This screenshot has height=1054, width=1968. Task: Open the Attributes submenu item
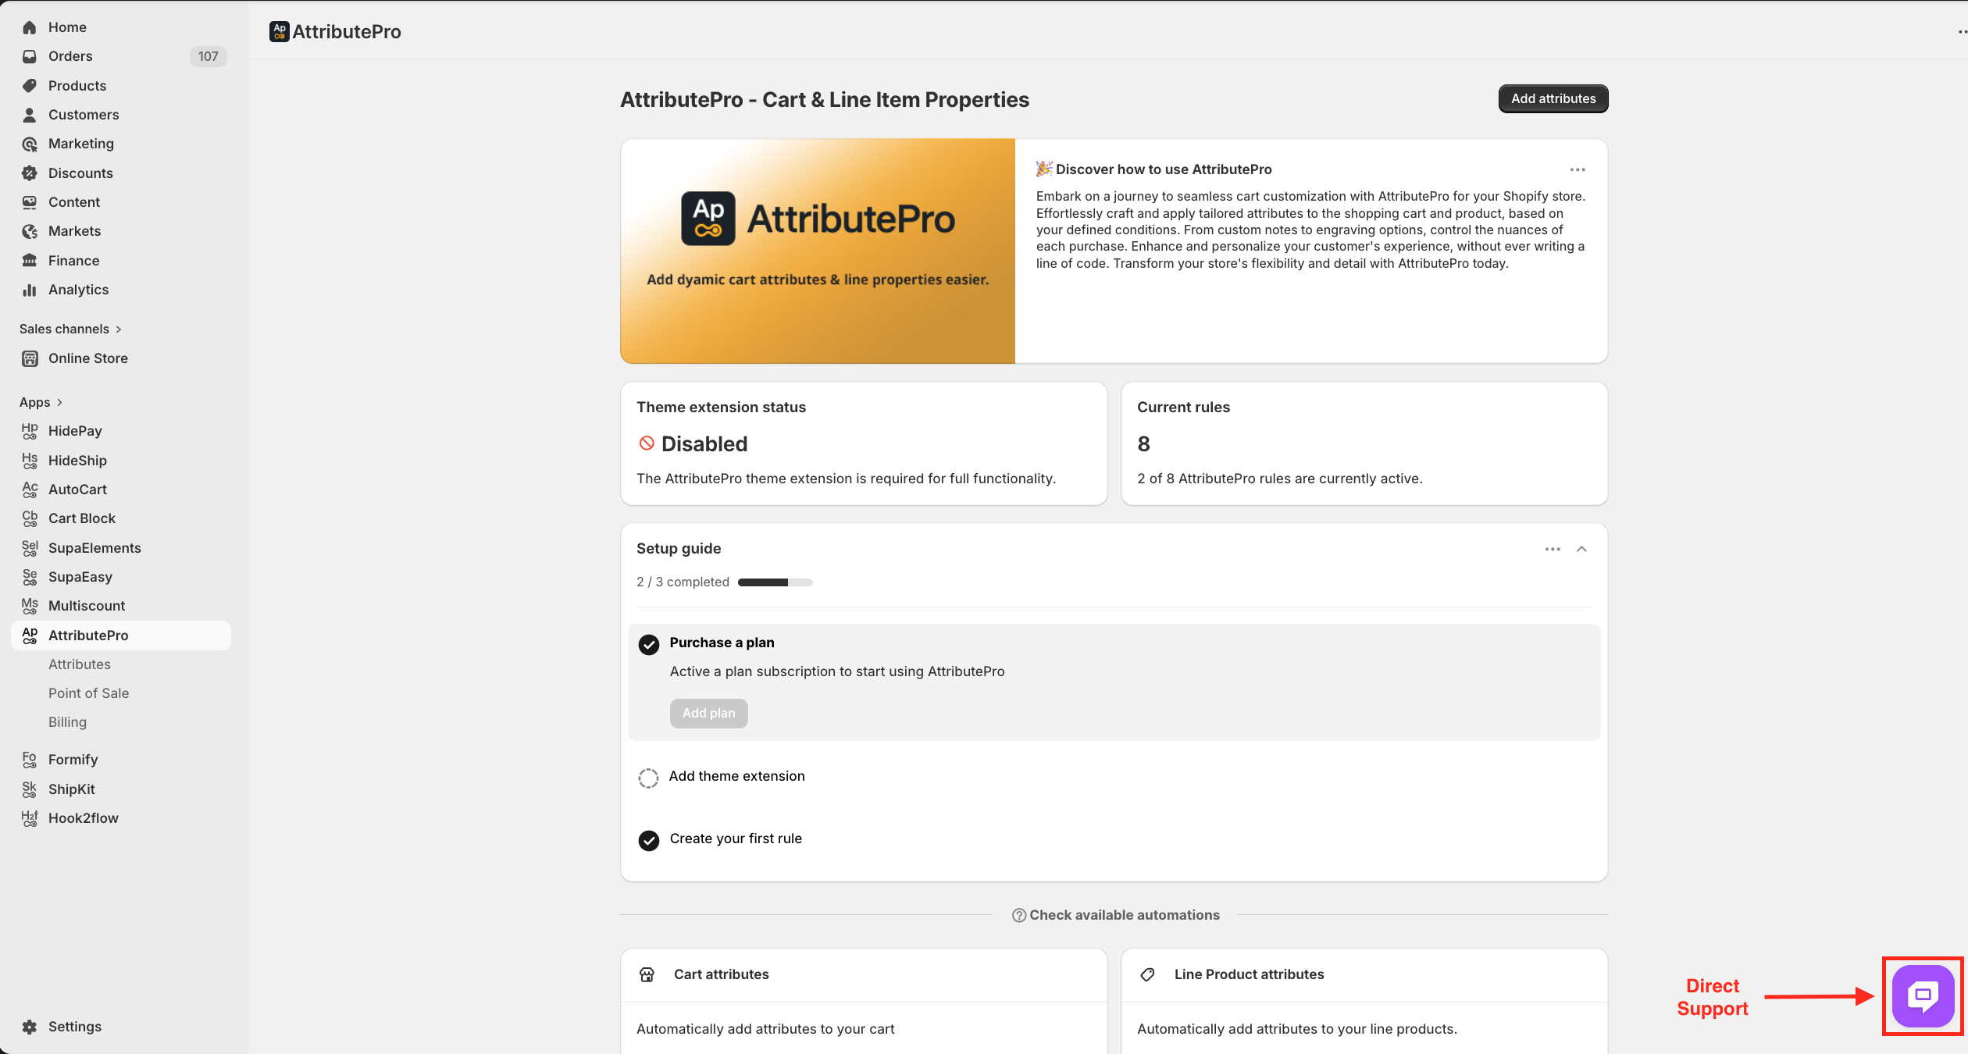80,664
